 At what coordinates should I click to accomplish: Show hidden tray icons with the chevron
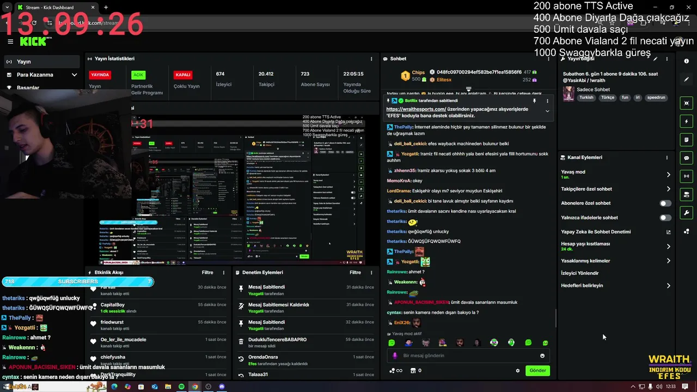(x=633, y=387)
